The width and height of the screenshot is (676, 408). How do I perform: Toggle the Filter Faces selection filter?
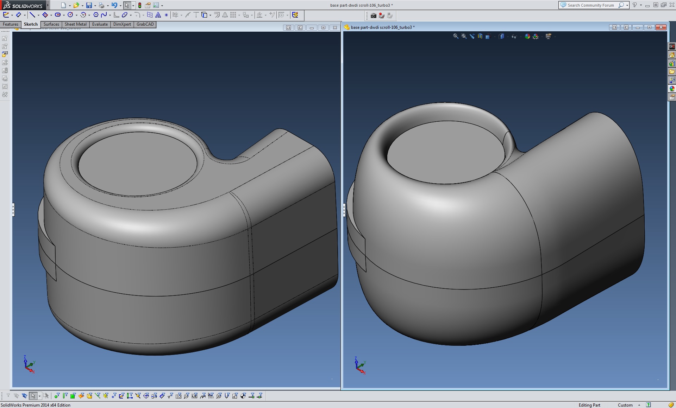tap(73, 396)
